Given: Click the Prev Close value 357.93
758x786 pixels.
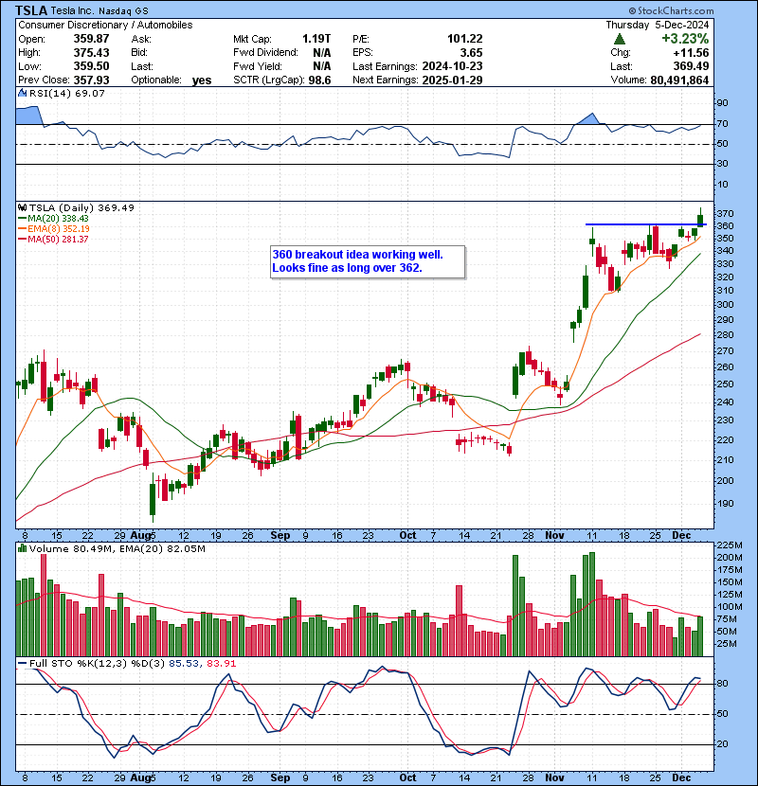Looking at the screenshot, I should (x=91, y=80).
